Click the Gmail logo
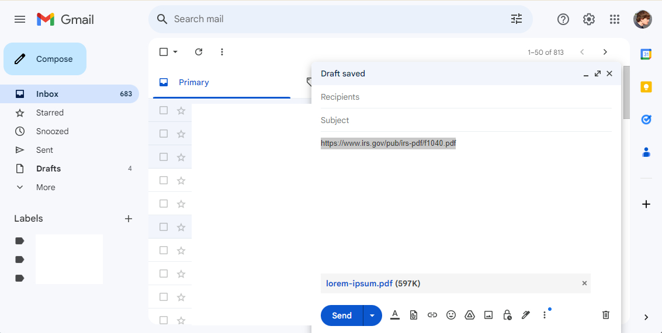The width and height of the screenshot is (662, 333). click(65, 19)
